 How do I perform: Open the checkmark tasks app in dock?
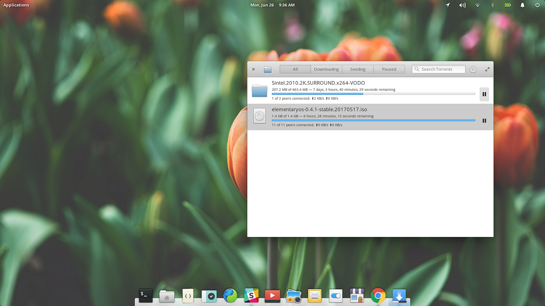(x=209, y=296)
